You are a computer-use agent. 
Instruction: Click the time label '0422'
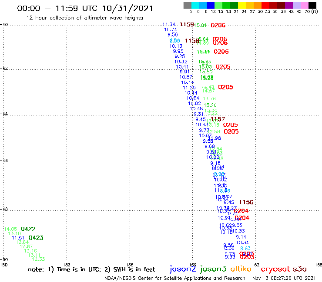pos(28,229)
